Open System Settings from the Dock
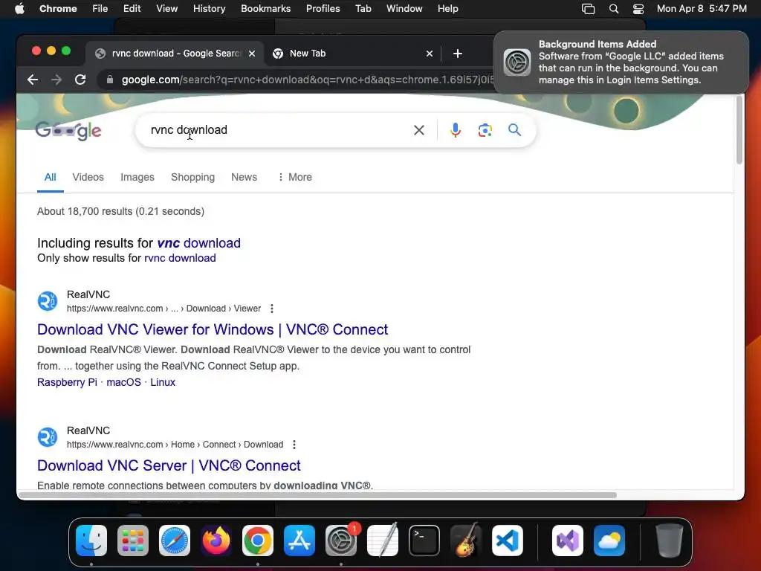Viewport: 761px width, 571px height. pyautogui.click(x=341, y=541)
